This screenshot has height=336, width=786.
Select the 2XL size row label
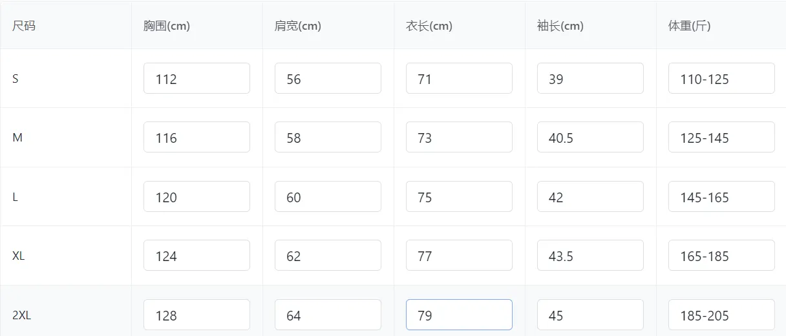click(22, 315)
